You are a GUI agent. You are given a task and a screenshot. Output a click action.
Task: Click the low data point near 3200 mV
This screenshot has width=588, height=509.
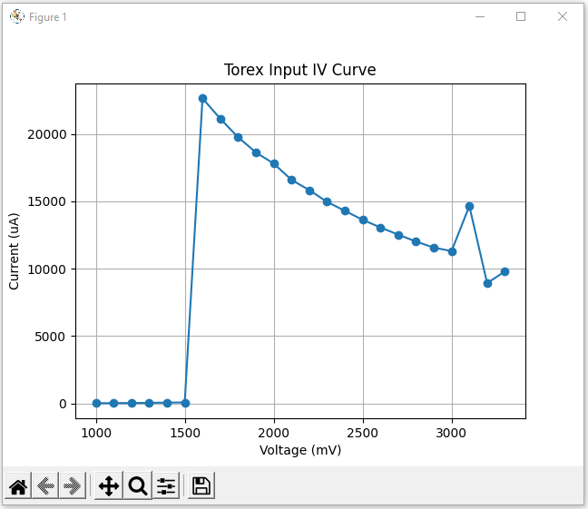487,284
